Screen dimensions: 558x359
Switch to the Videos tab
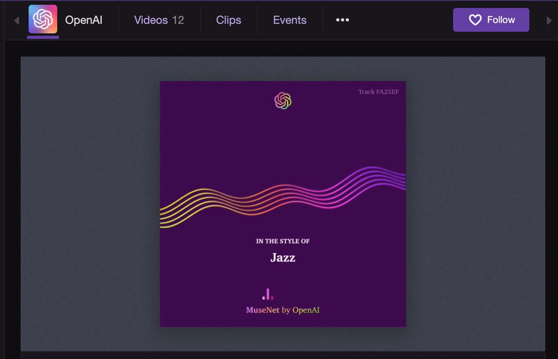[x=159, y=20]
